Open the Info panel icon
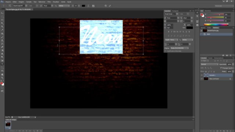The height and width of the screenshot is (132, 235). point(197,25)
